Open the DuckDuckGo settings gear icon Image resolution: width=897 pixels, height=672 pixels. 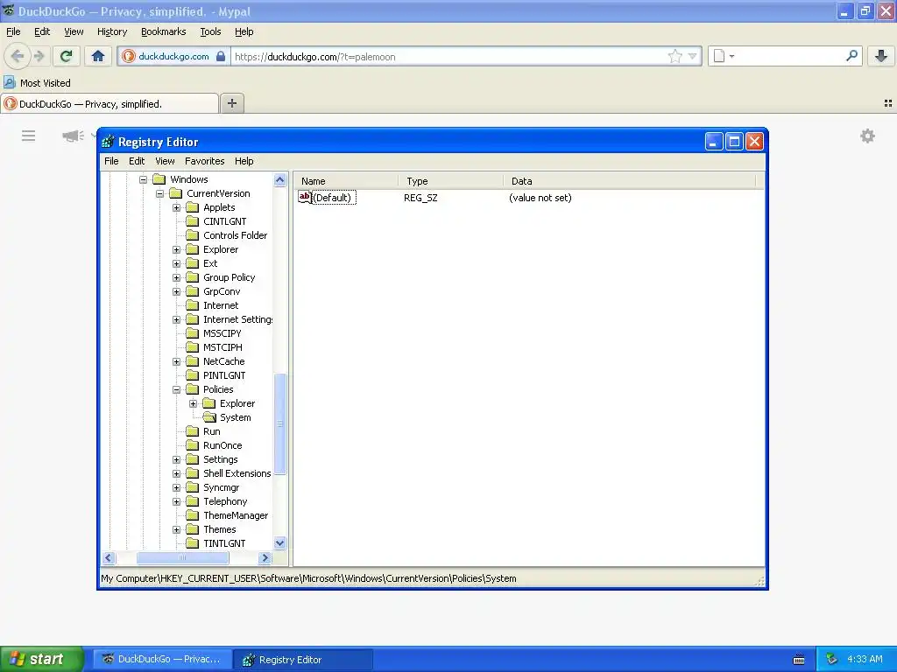click(x=867, y=136)
